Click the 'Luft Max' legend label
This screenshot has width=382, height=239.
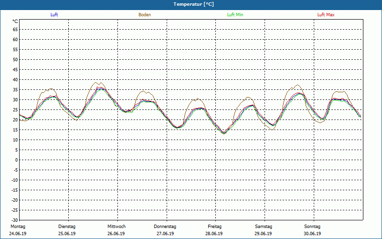326,15
